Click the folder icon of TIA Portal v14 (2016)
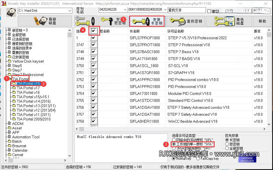Image resolution: width=273 pixels, height=170 pixels. 14,101
